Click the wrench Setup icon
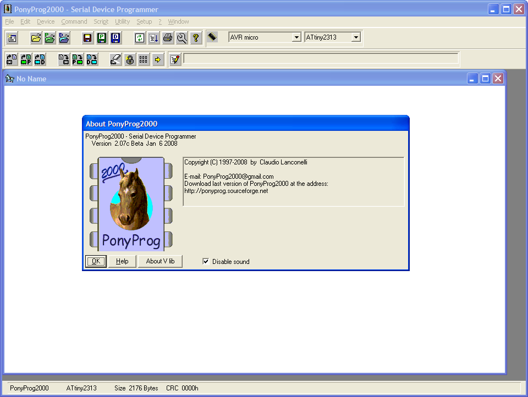528x397 pixels. 182,38
